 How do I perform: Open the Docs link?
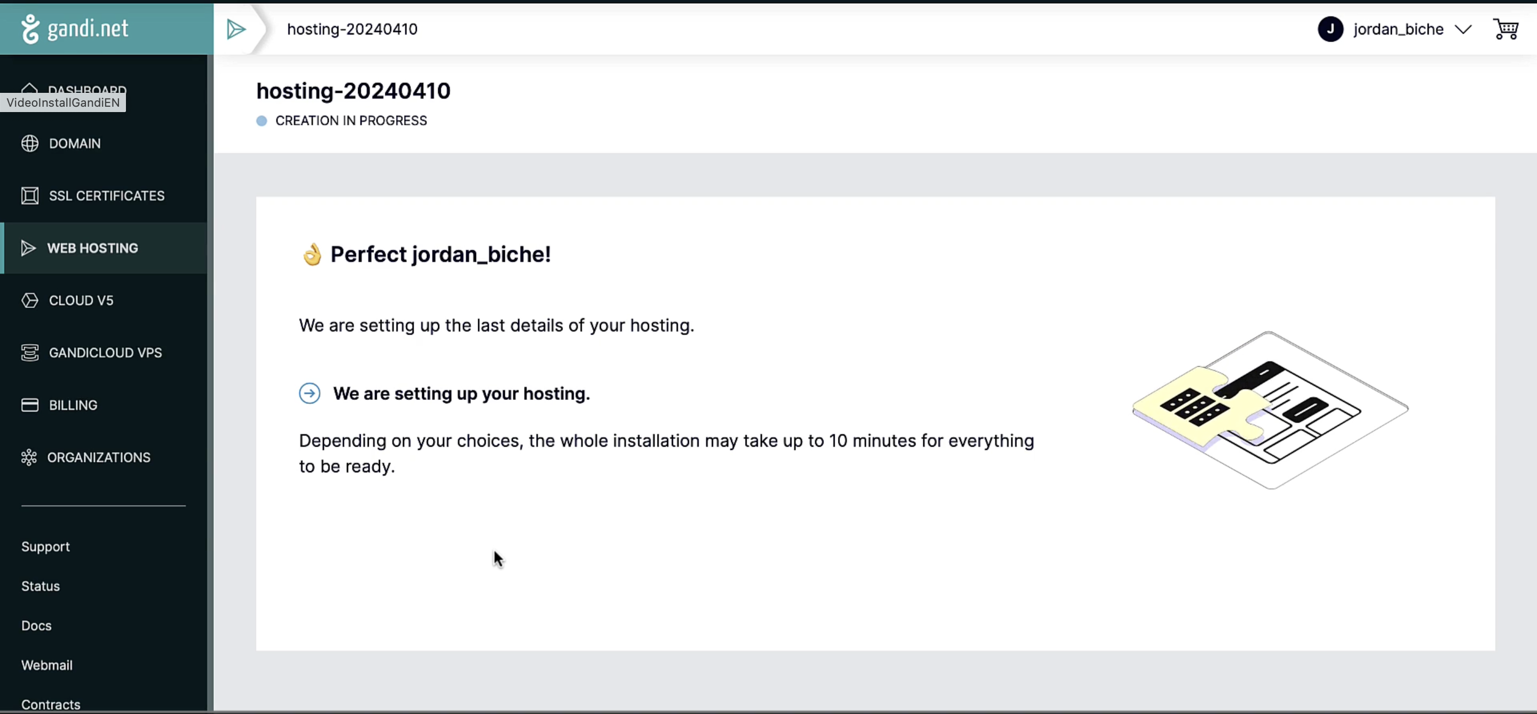pos(36,625)
